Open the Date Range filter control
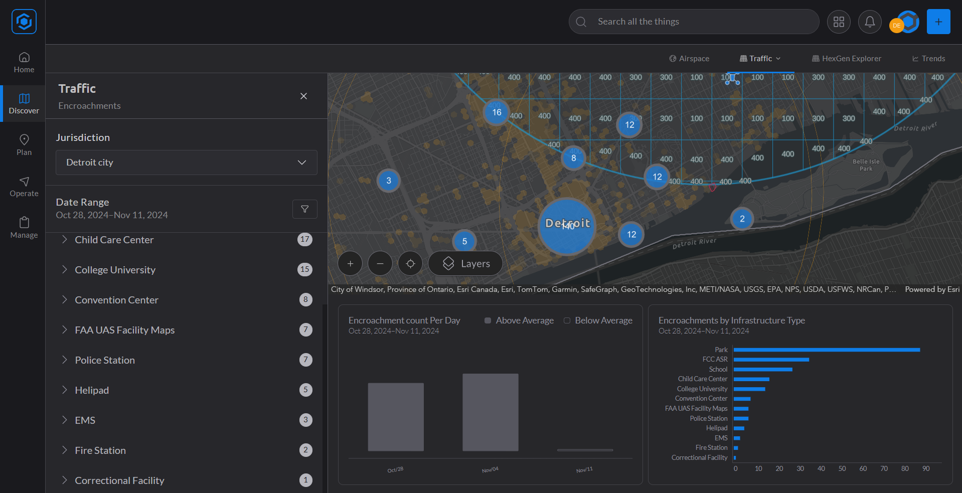 [304, 209]
